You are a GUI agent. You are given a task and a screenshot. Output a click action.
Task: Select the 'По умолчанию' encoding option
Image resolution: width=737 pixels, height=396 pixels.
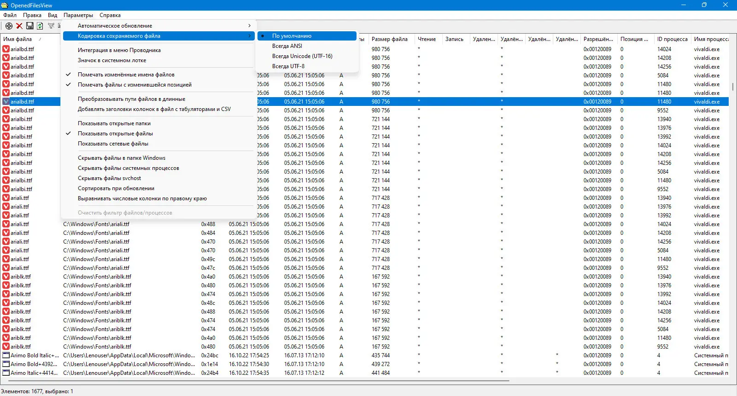tap(307, 36)
